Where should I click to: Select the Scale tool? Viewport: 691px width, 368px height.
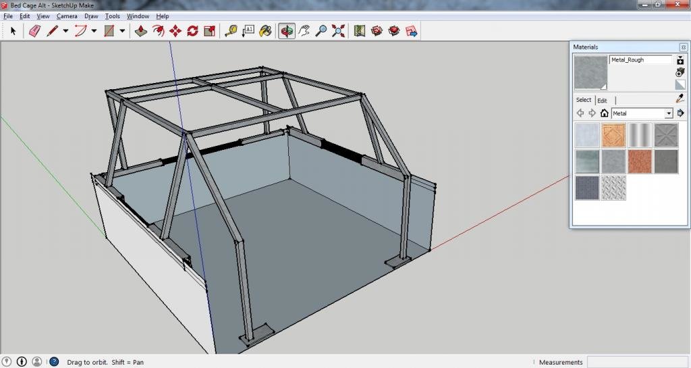tap(210, 31)
